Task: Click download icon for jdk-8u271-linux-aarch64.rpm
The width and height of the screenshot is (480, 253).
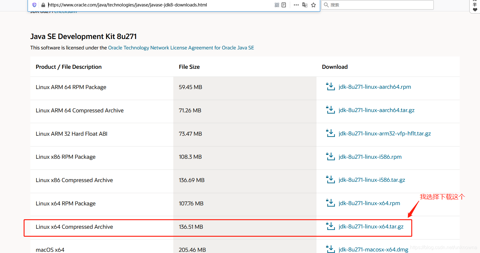Action: point(330,87)
